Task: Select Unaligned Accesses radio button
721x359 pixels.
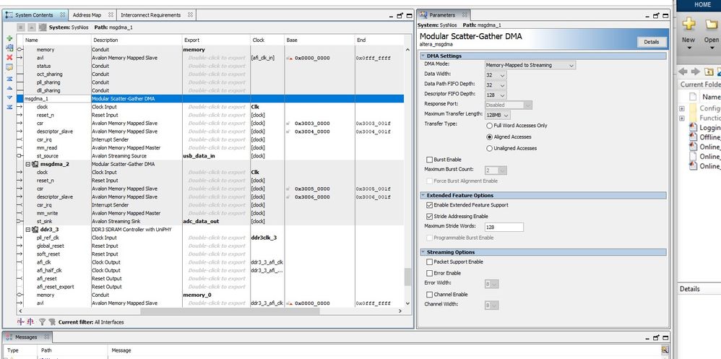Action: pyautogui.click(x=489, y=149)
